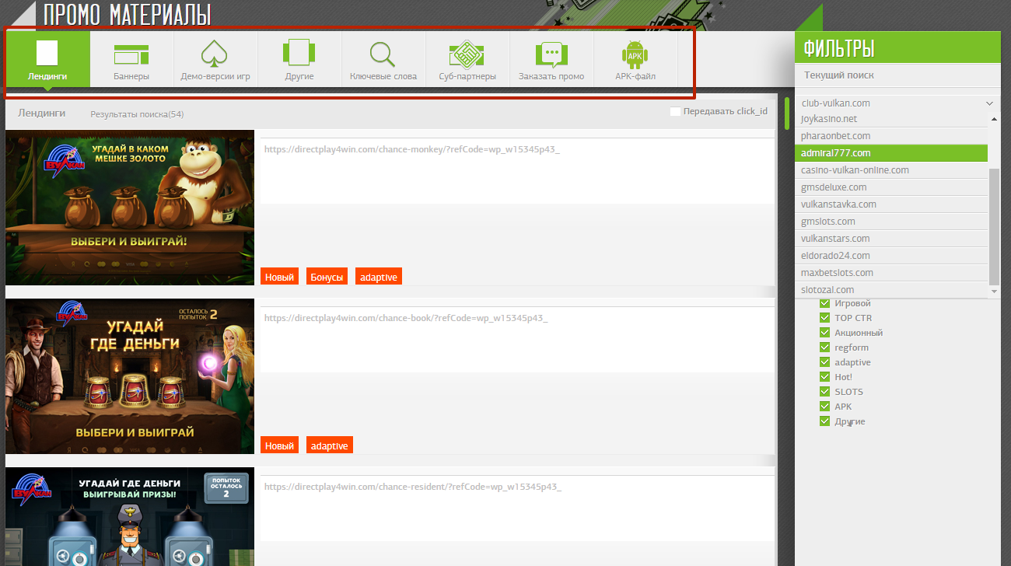Click the Новый tag under chance-book landing
Image resolution: width=1011 pixels, height=566 pixels.
280,445
